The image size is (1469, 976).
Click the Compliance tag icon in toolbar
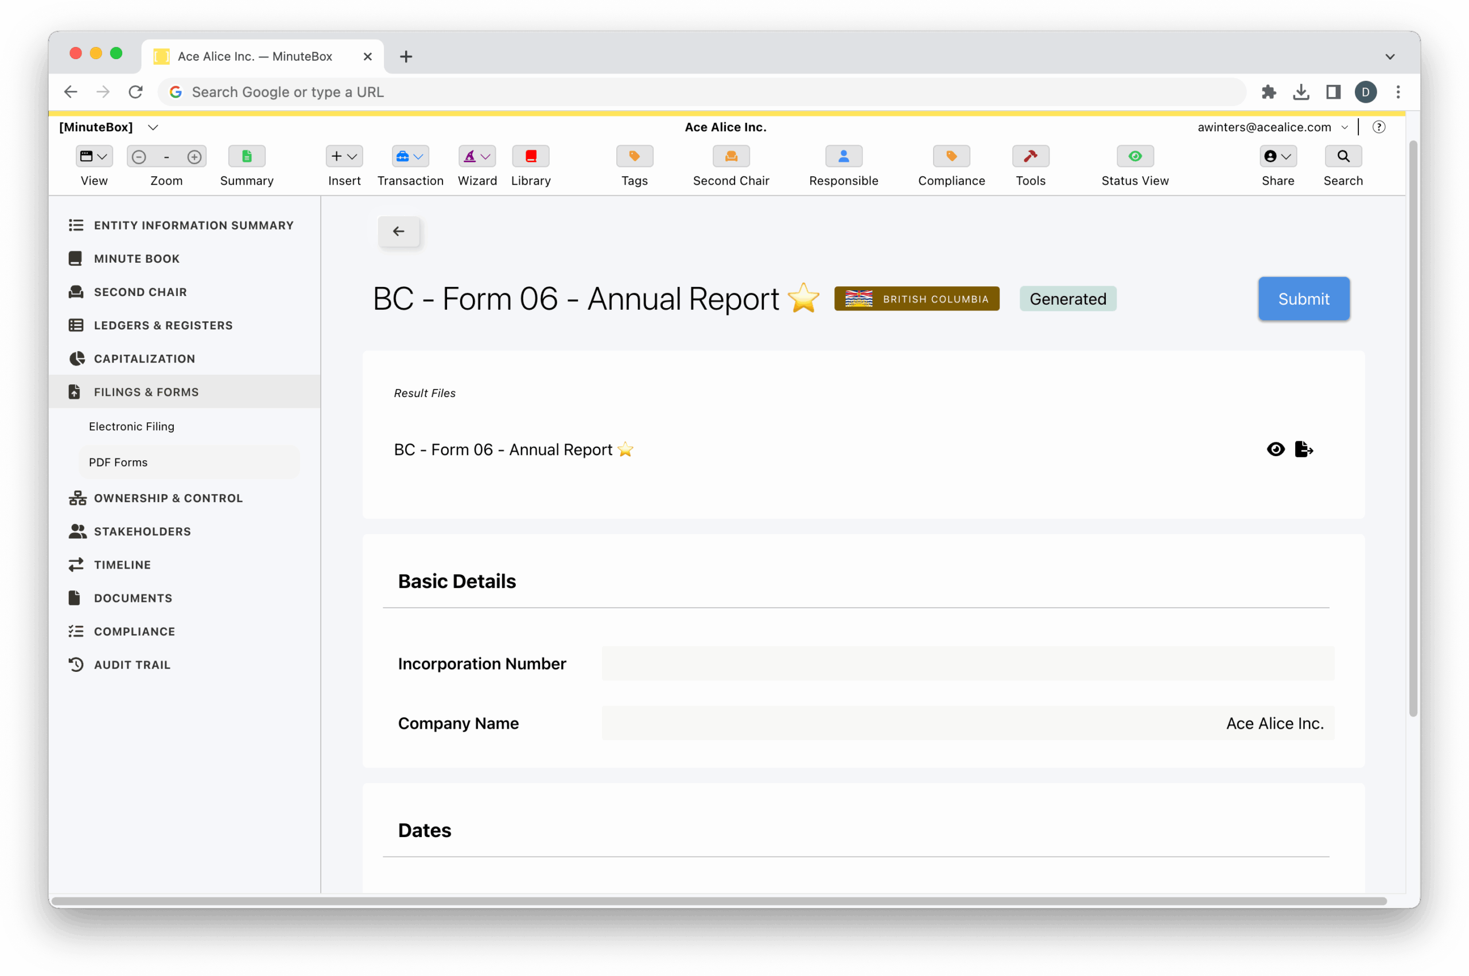coord(951,156)
